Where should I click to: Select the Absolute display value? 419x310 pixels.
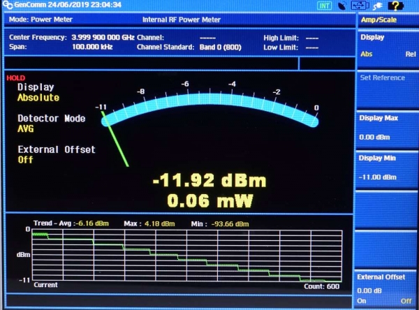coord(38,98)
